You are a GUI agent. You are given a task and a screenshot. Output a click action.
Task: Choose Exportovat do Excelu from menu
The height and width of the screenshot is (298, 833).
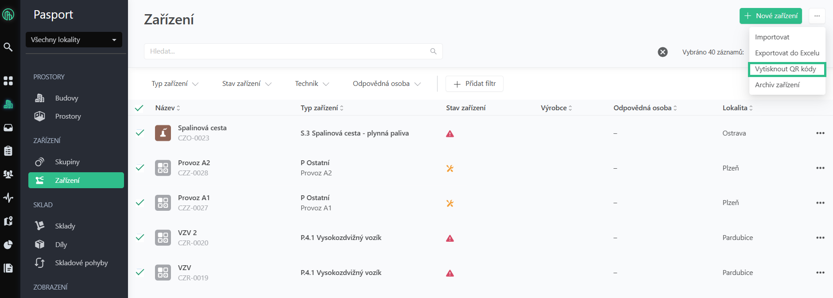[787, 53]
